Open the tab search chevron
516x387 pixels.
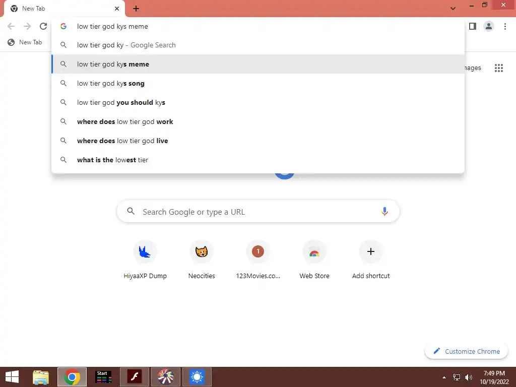453,9
